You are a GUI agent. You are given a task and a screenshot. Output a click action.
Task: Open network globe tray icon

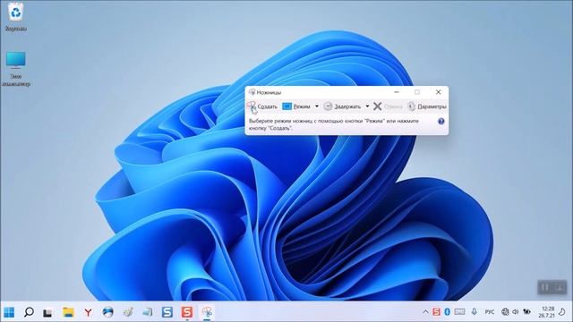tap(505, 312)
